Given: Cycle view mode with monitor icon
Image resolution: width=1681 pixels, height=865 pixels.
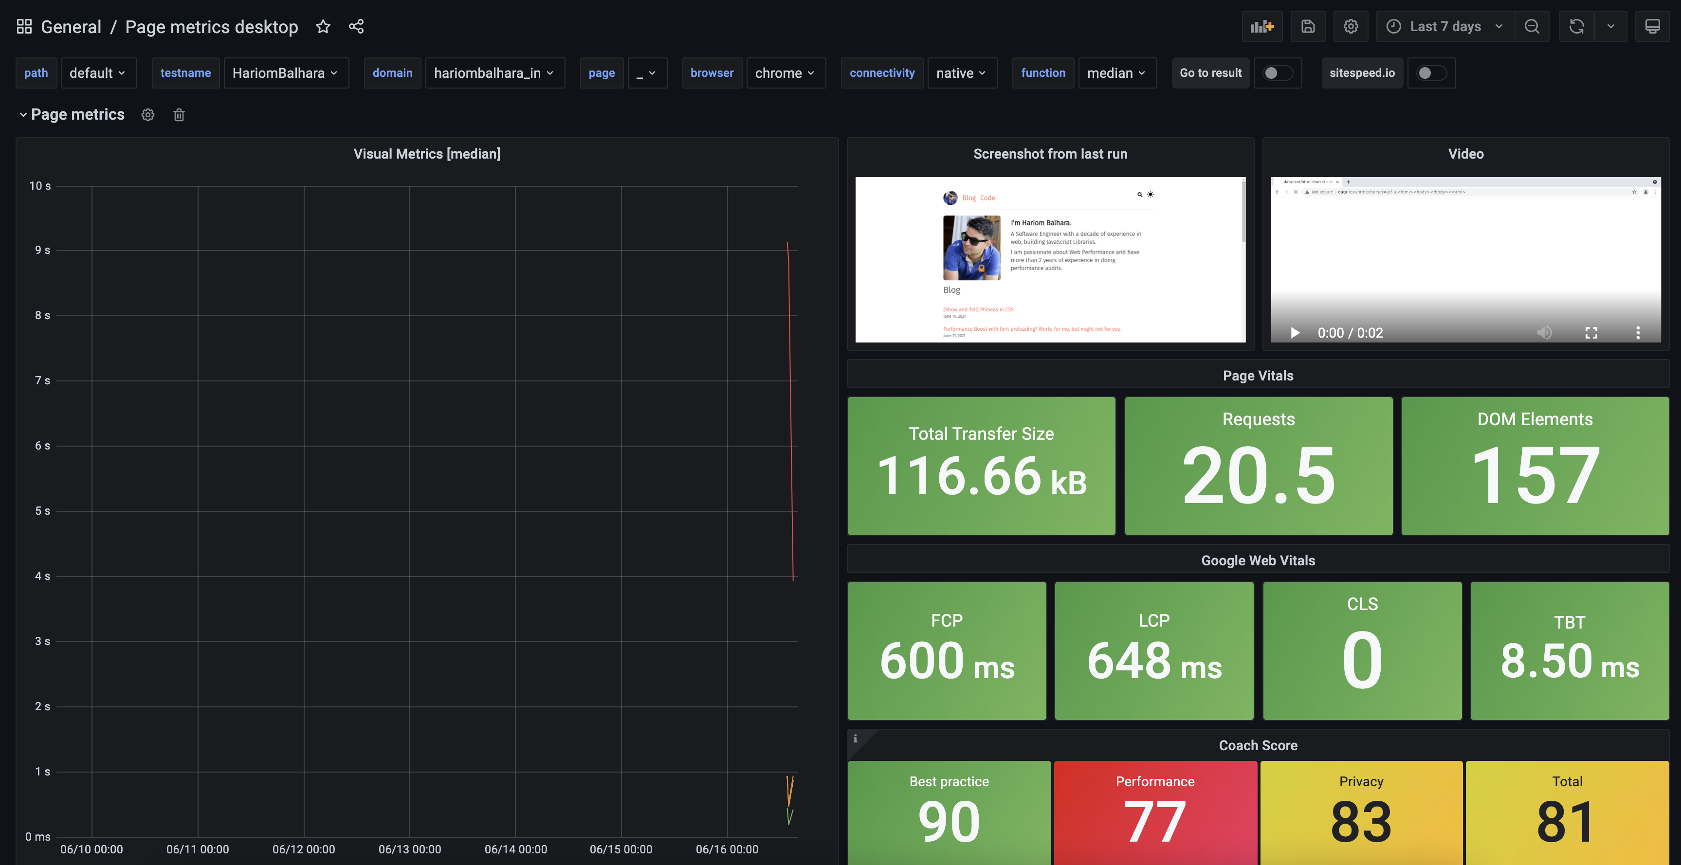Looking at the screenshot, I should tap(1652, 27).
